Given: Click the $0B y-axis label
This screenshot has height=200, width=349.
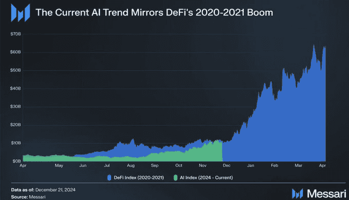Looking at the screenshot, I should (x=17, y=161).
